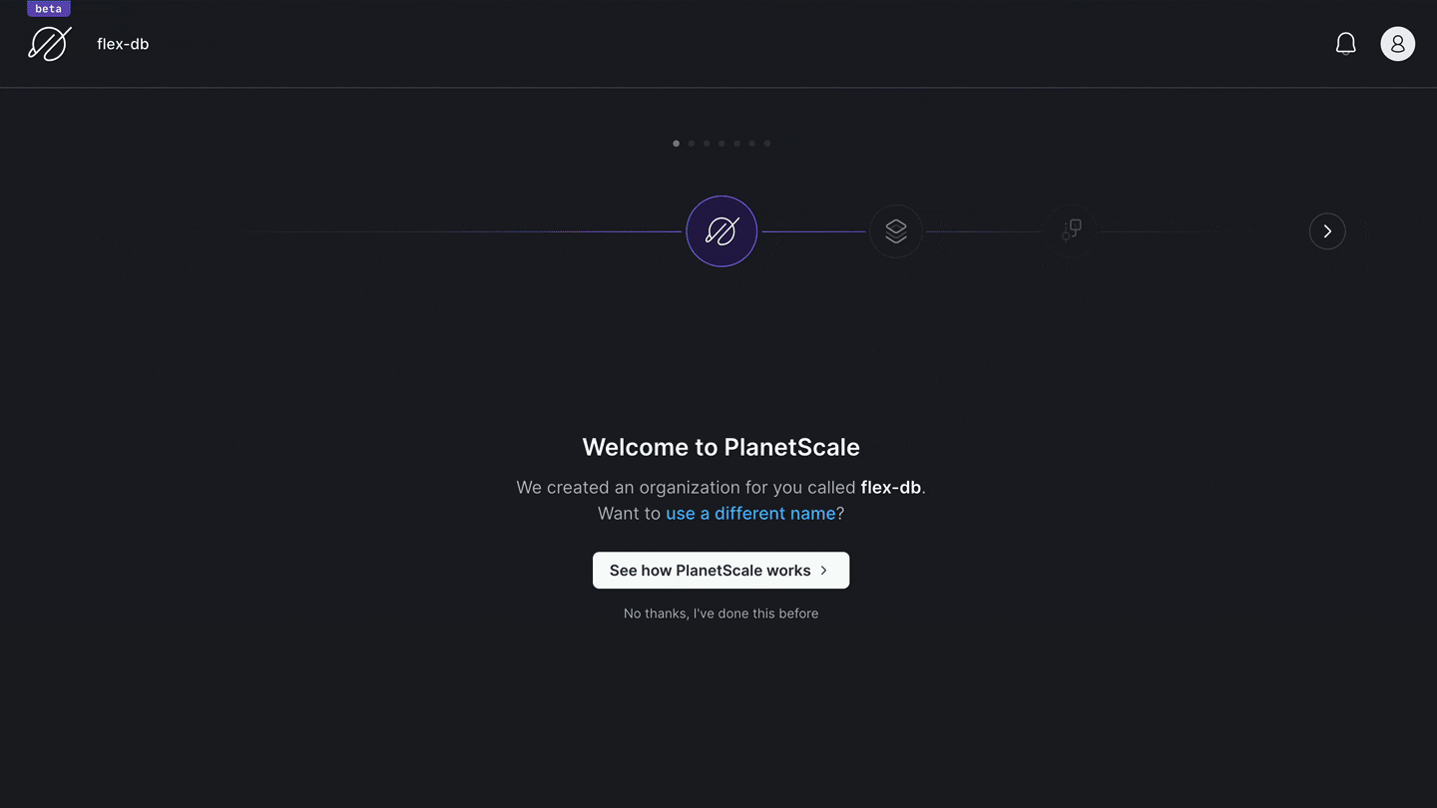Go to the fourth pagination dot

721,144
